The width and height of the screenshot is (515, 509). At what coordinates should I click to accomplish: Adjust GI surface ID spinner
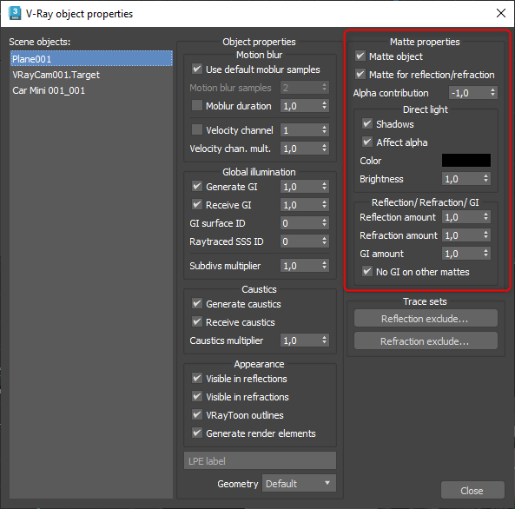click(x=324, y=223)
